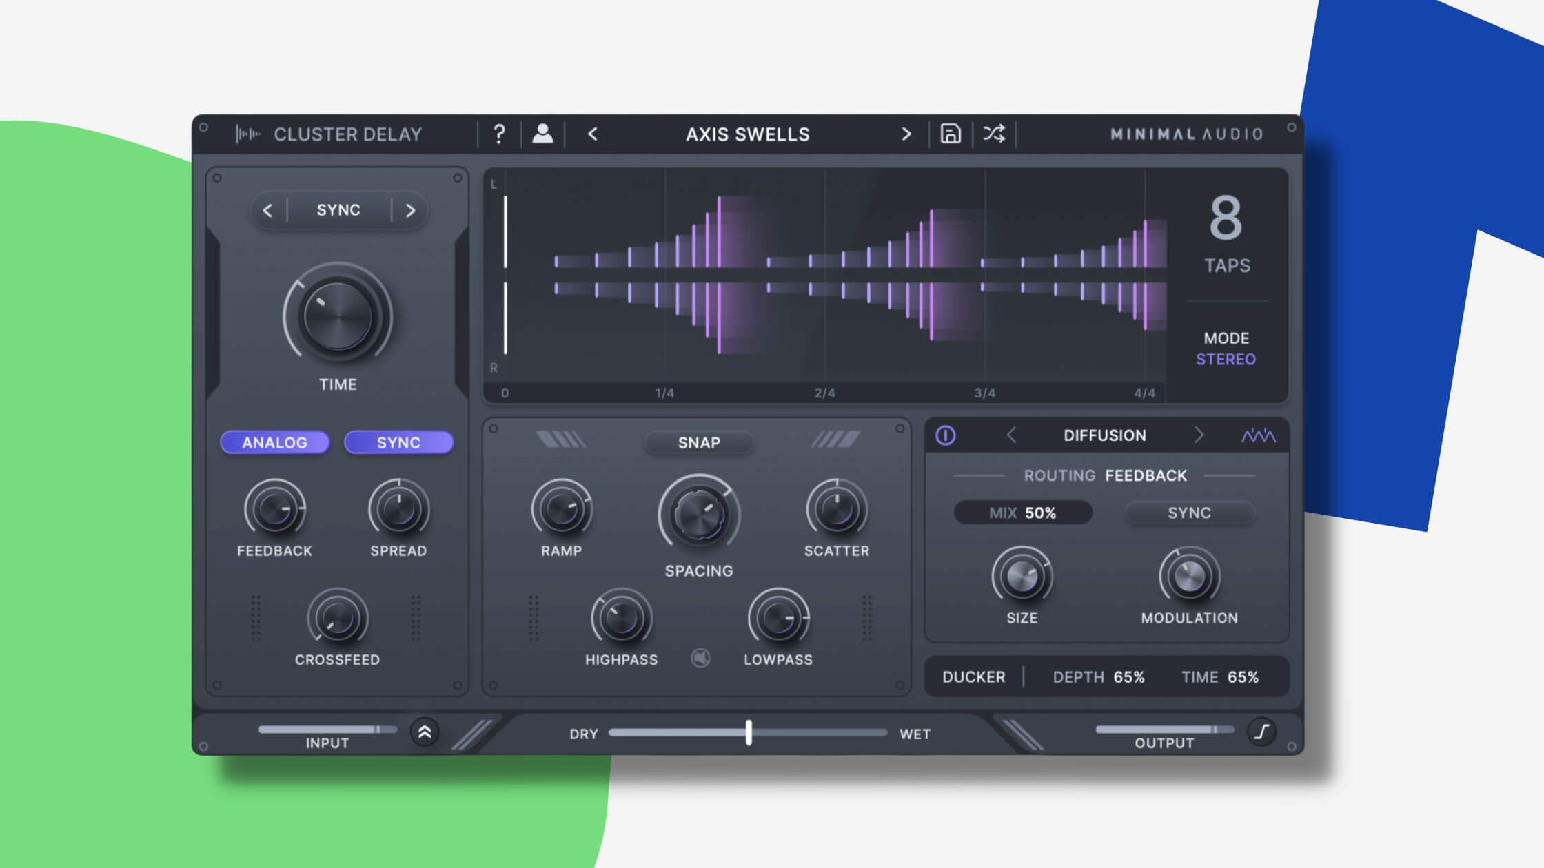This screenshot has height=868, width=1544.
Task: Go to next preset arrow
Action: click(x=906, y=134)
